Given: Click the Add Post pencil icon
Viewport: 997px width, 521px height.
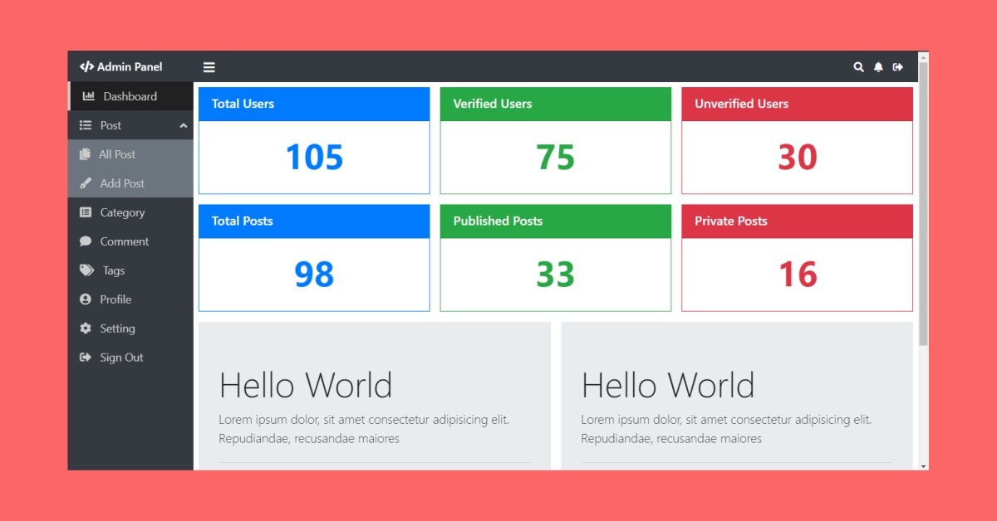Looking at the screenshot, I should [87, 183].
